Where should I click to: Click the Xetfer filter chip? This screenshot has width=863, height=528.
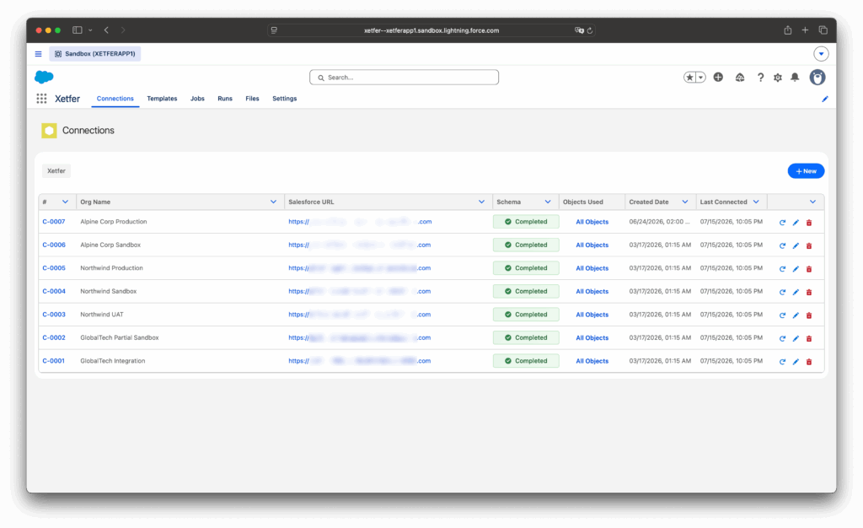pyautogui.click(x=56, y=171)
